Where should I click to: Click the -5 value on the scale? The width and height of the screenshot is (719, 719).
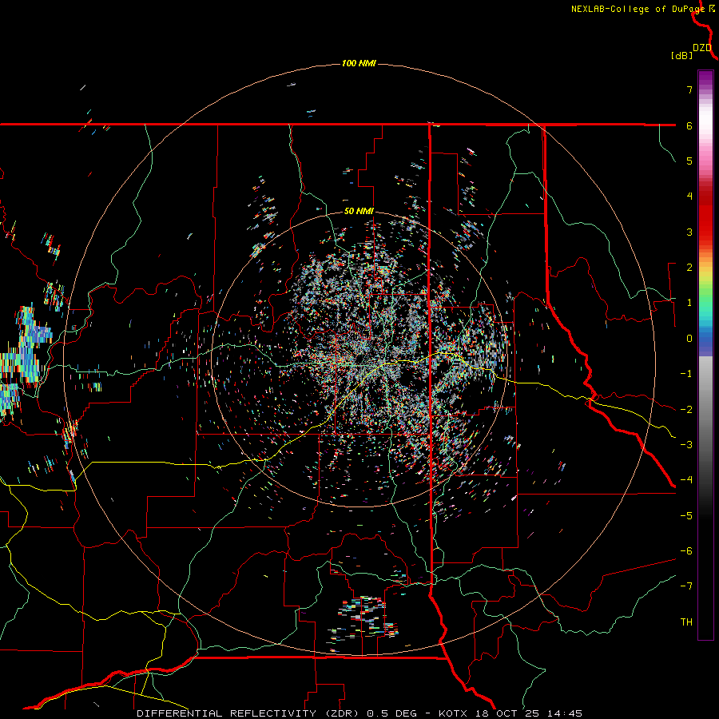click(686, 516)
